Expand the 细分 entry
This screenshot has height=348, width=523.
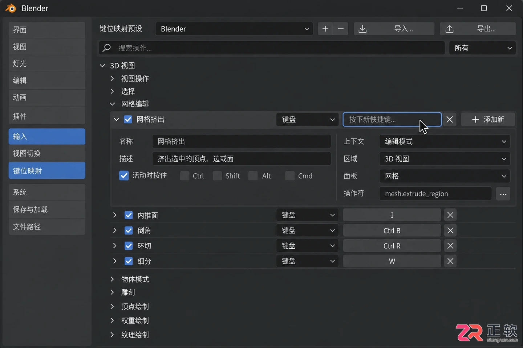point(115,261)
